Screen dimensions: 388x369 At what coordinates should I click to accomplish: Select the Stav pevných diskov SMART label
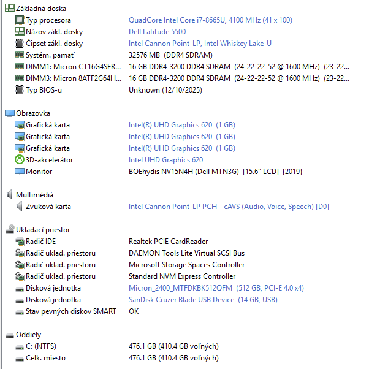[71, 311]
